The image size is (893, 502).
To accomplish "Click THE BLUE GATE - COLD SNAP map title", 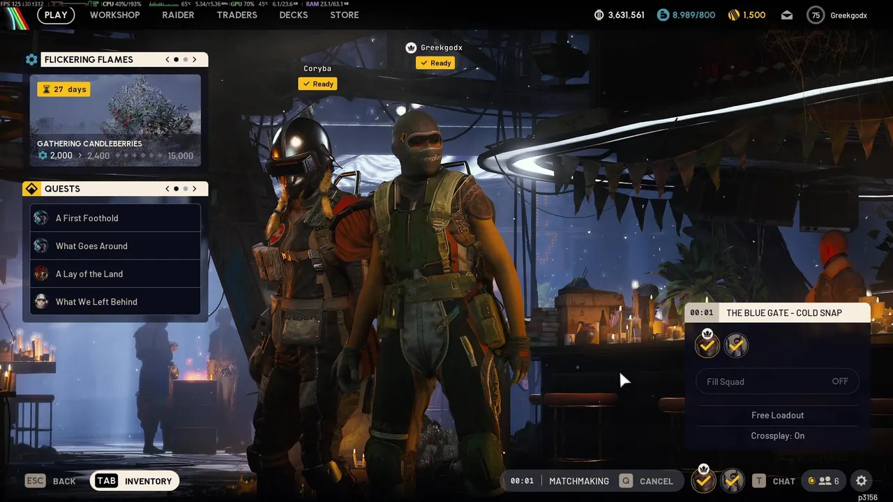I will (784, 313).
